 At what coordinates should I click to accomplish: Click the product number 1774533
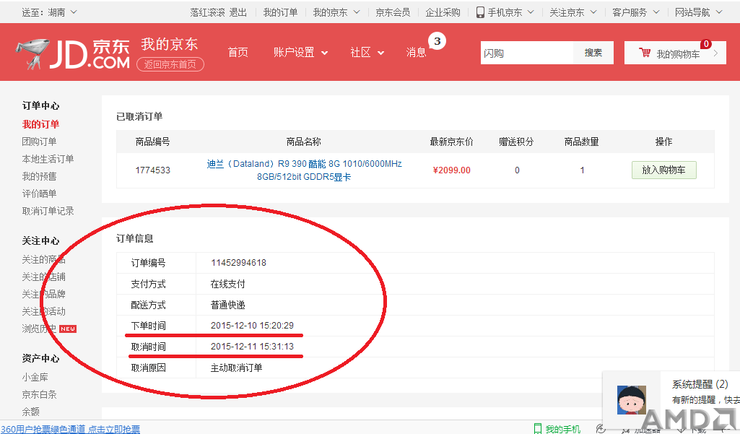pyautogui.click(x=153, y=170)
